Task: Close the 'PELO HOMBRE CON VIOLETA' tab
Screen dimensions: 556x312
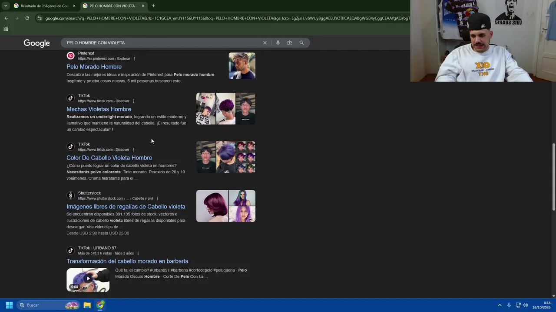Action: point(143,6)
